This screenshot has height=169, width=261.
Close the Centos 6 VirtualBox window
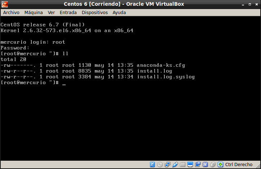tap(256, 4)
